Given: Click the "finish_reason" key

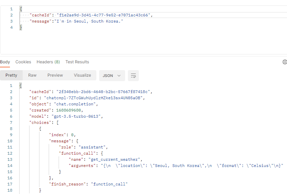Looking at the screenshot, I should tap(67, 184).
